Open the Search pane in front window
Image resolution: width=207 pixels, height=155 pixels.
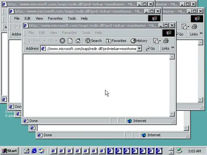tap(93, 41)
